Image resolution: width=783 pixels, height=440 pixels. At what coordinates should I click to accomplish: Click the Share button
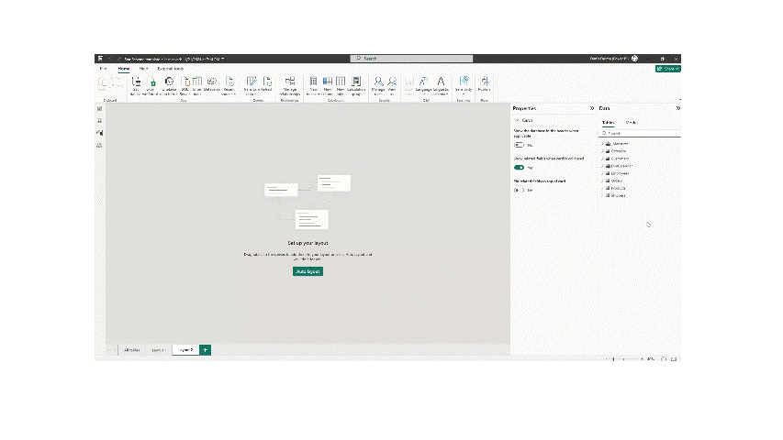(x=668, y=69)
